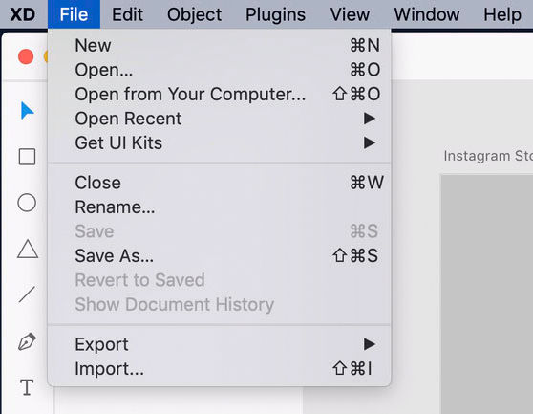
Task: Choose Import... from the File menu
Action: (x=220, y=369)
